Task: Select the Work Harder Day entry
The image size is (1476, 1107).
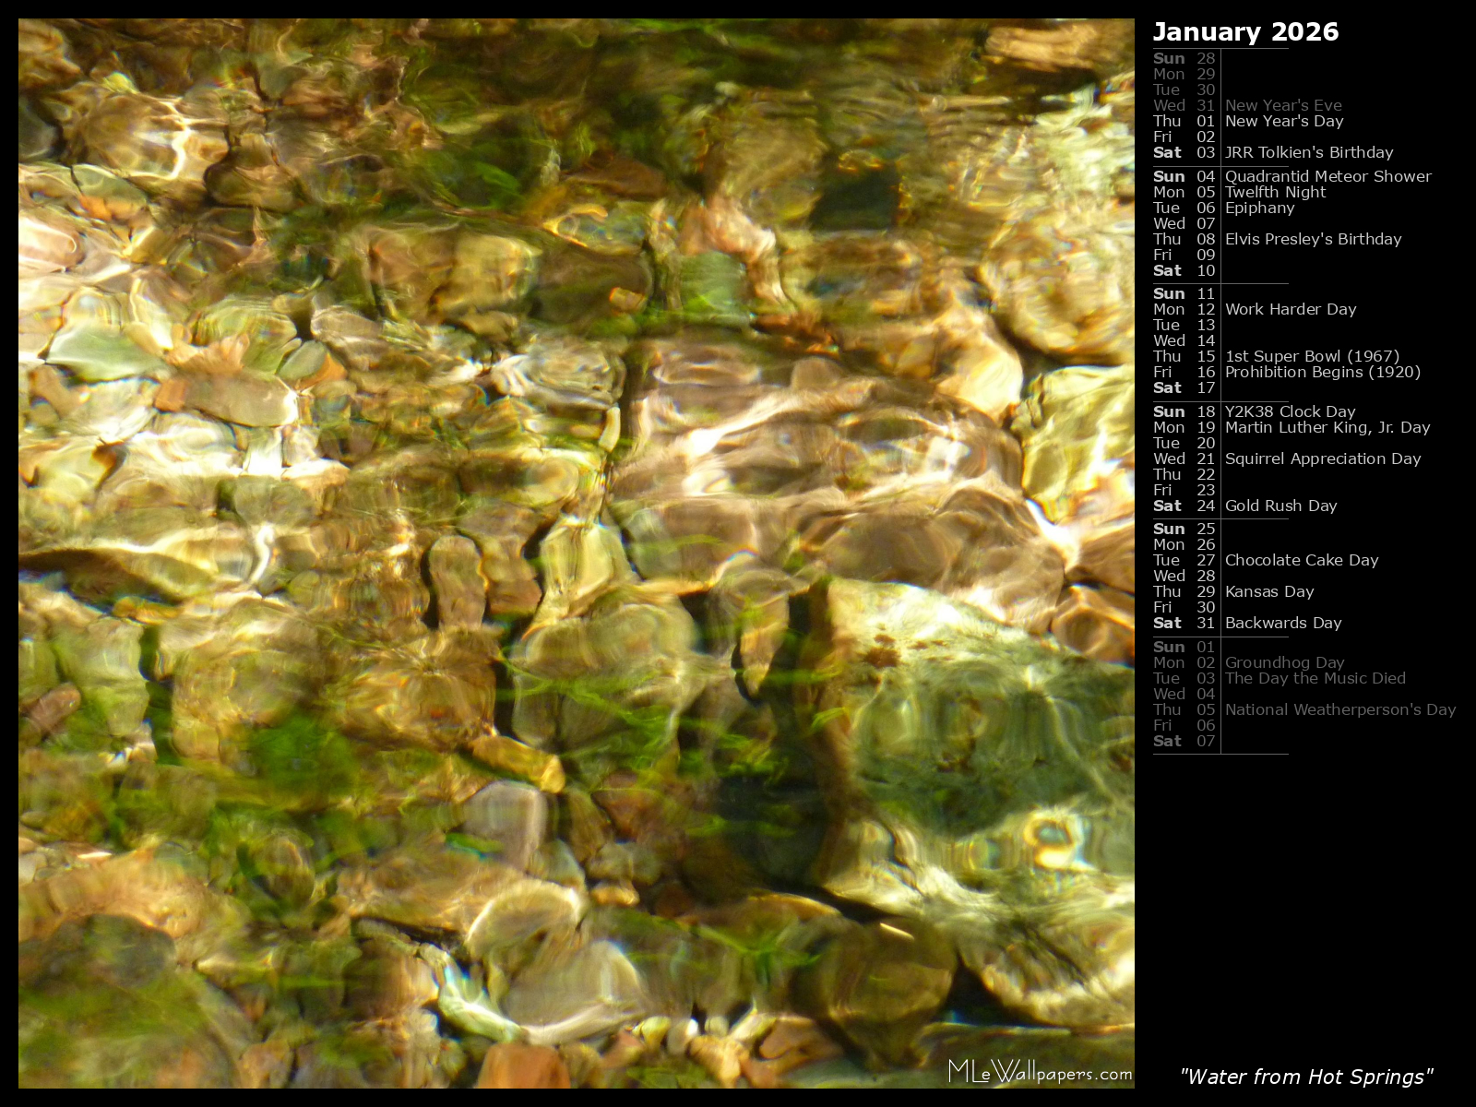Action: [x=1290, y=309]
